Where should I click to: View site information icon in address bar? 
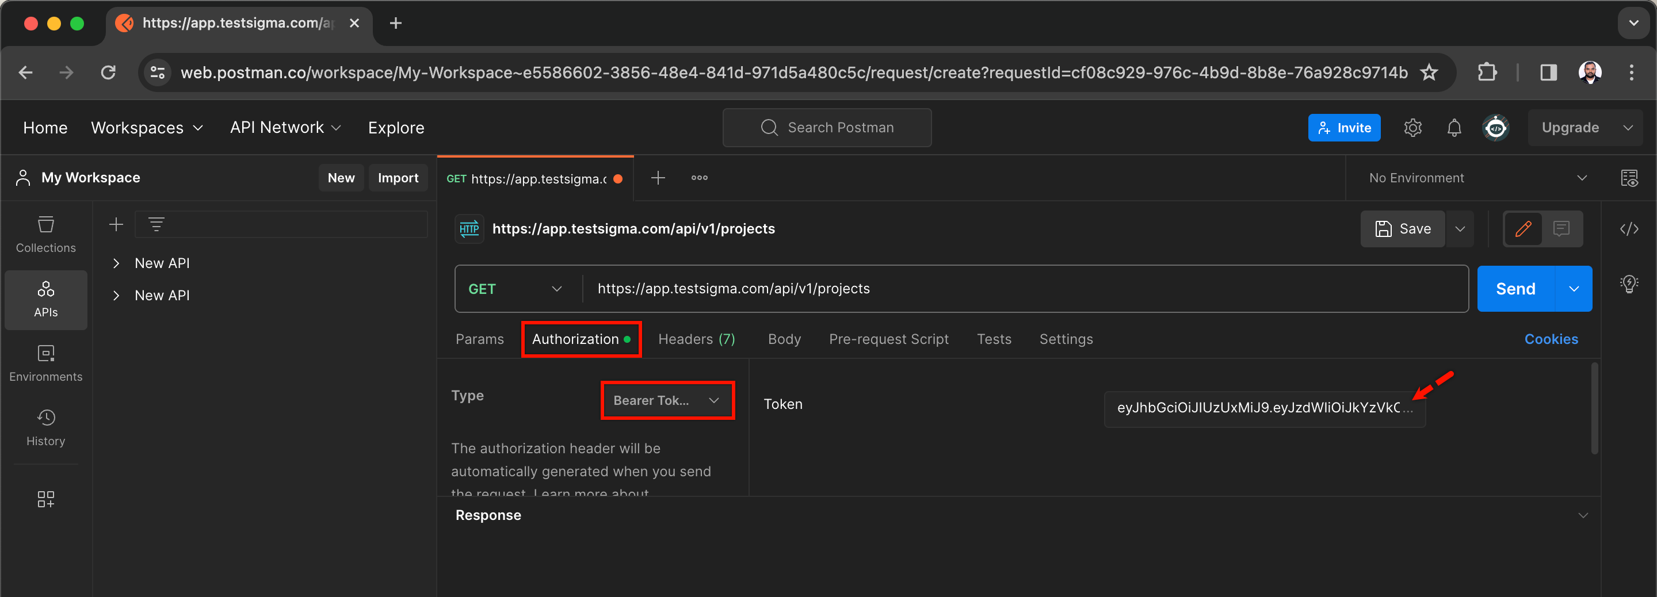click(x=158, y=72)
